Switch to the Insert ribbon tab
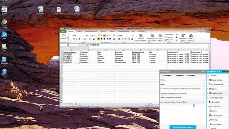 click(79, 32)
